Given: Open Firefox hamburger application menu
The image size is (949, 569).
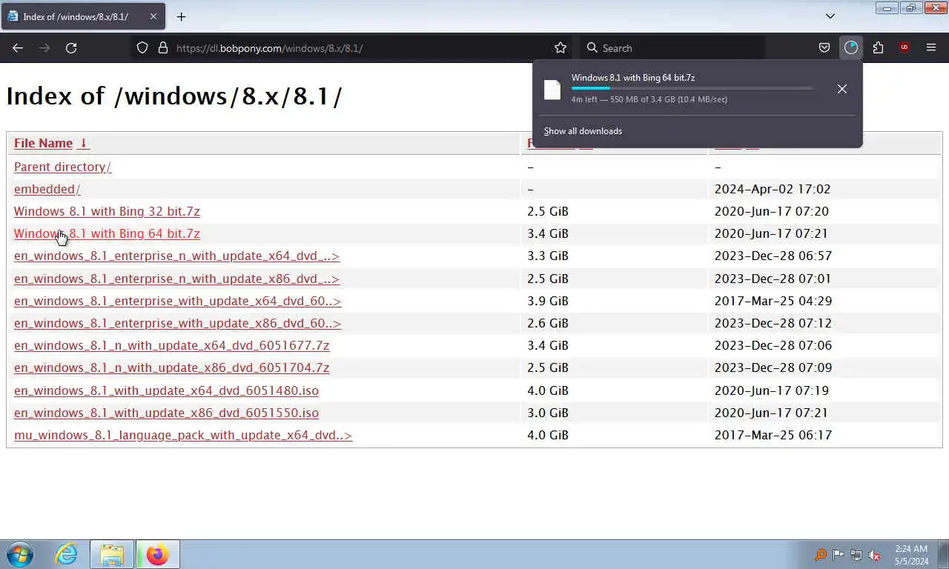Looking at the screenshot, I should click(931, 47).
